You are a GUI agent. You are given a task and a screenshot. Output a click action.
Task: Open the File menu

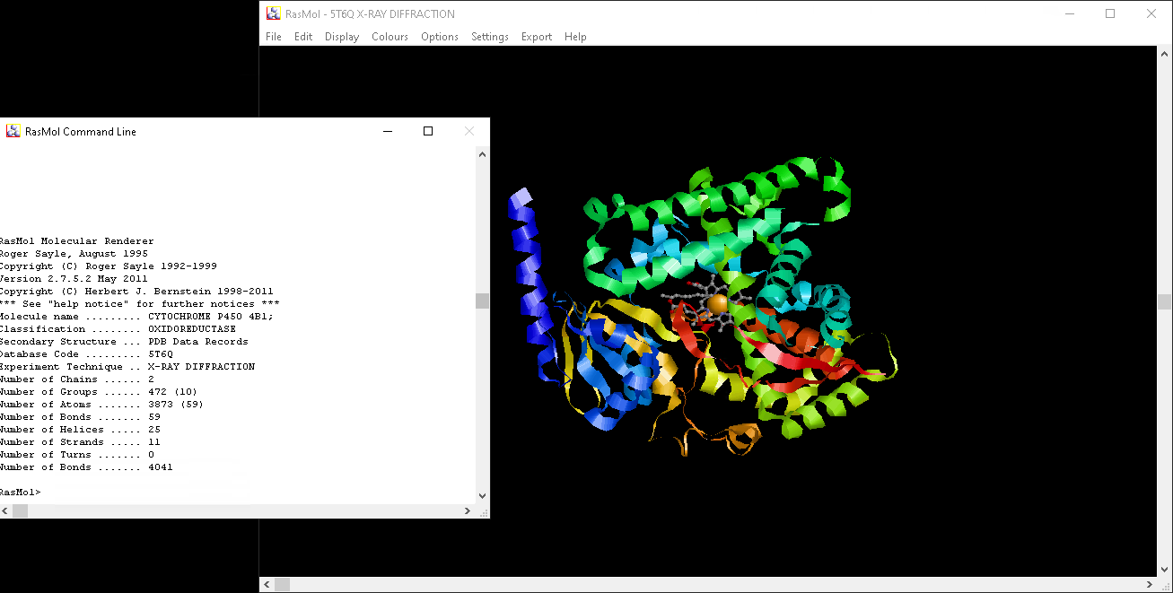click(x=274, y=37)
